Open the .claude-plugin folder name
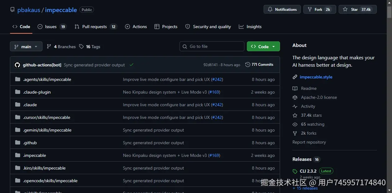Image resolution: width=392 pixels, height=193 pixels. click(37, 92)
